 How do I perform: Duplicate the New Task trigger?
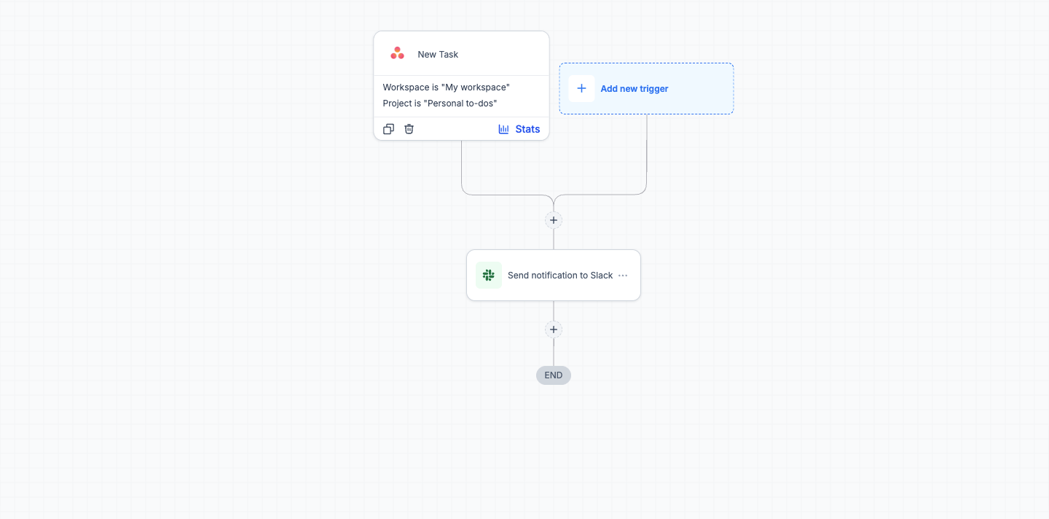pyautogui.click(x=388, y=129)
